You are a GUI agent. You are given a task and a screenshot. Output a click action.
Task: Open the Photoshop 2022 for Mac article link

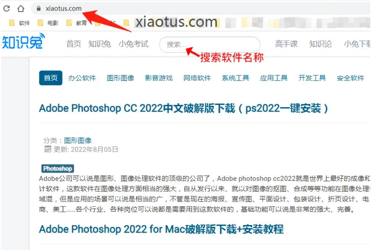coord(161,229)
